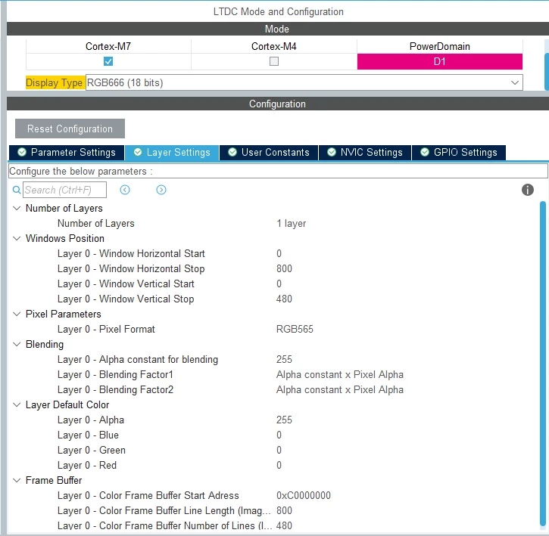Edit Window Vertical Stop value 480
This screenshot has width=549, height=536.
[284, 299]
